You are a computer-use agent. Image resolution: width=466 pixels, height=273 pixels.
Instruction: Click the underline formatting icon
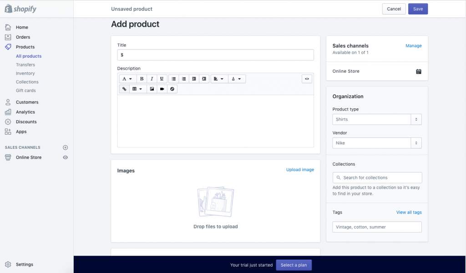pos(162,79)
